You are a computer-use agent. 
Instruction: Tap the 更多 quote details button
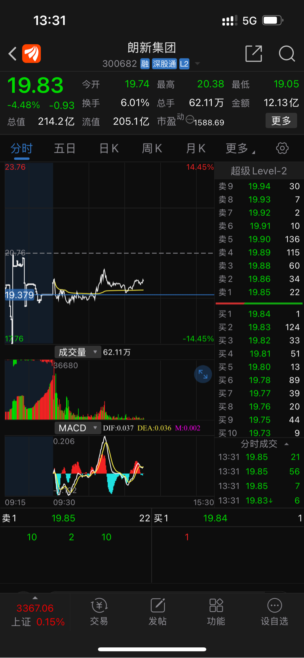point(281,121)
